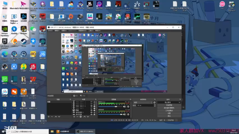Mute the 桌面音频 speaker icon
Screen dimensions: 239x134
[125, 114]
